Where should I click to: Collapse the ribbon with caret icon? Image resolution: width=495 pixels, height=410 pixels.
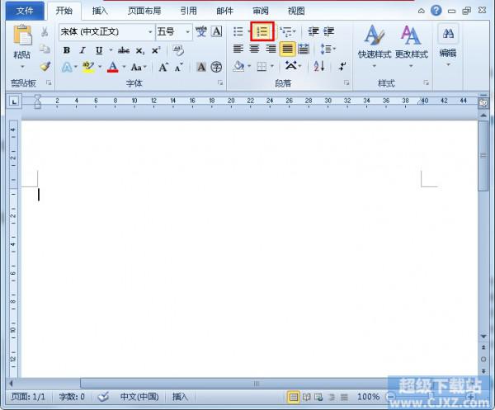click(x=421, y=11)
